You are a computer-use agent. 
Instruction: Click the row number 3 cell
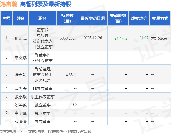pos(7,74)
